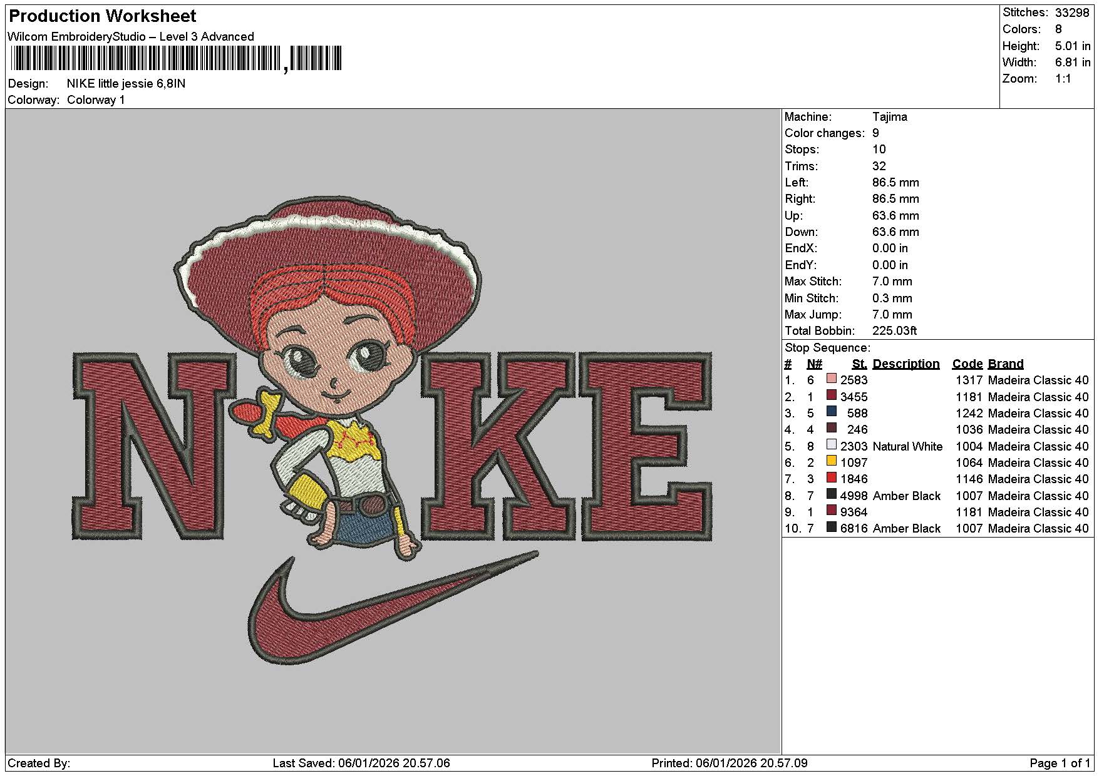The height and width of the screenshot is (776, 1099).
Task: Click the Colors value 8
Action: coord(1058,29)
